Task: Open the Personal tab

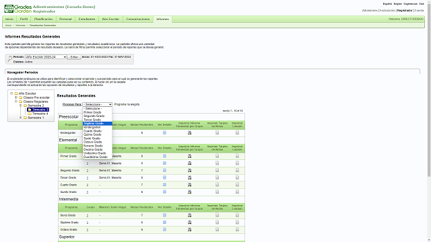Action: tap(65, 19)
